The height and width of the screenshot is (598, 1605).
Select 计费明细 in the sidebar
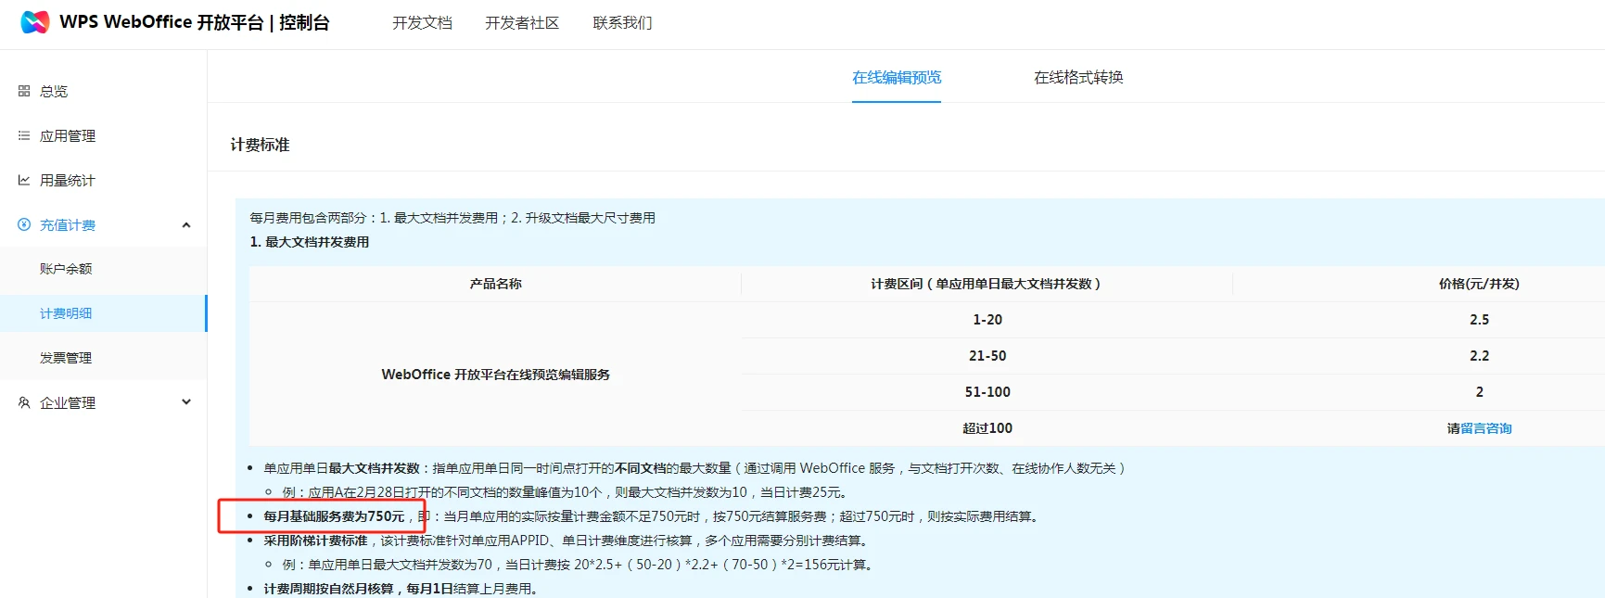66,313
